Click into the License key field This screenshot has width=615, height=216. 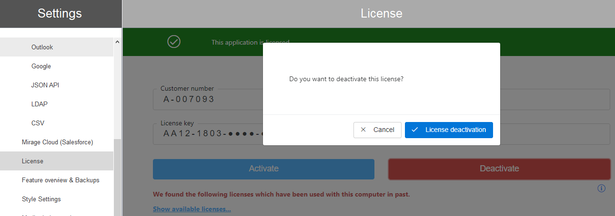click(210, 134)
